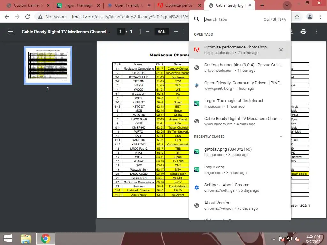Click the Food Network table cell

[x=177, y=186]
